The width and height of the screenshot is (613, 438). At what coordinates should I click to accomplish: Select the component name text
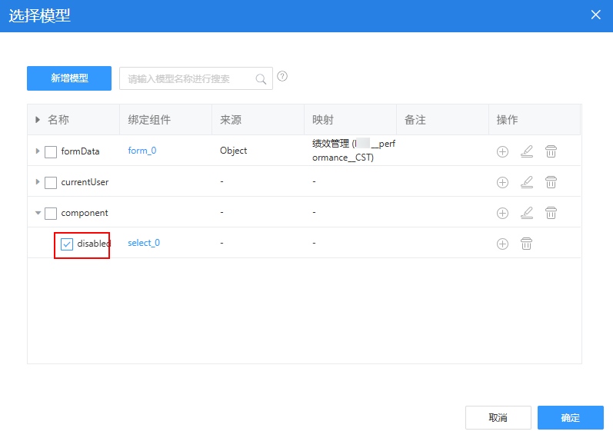pyautogui.click(x=85, y=213)
